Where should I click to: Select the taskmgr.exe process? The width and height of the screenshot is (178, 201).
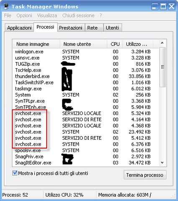tap(85, 89)
